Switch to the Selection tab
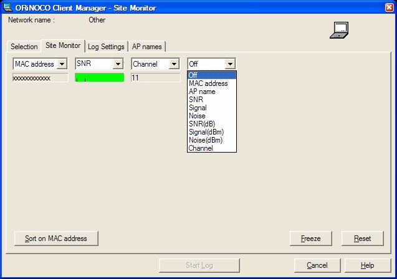The image size is (397, 279). click(24, 47)
